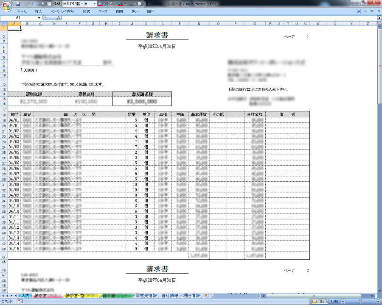Switch to Normal view in status bar
The height and width of the screenshot is (305, 382).
pos(315,302)
